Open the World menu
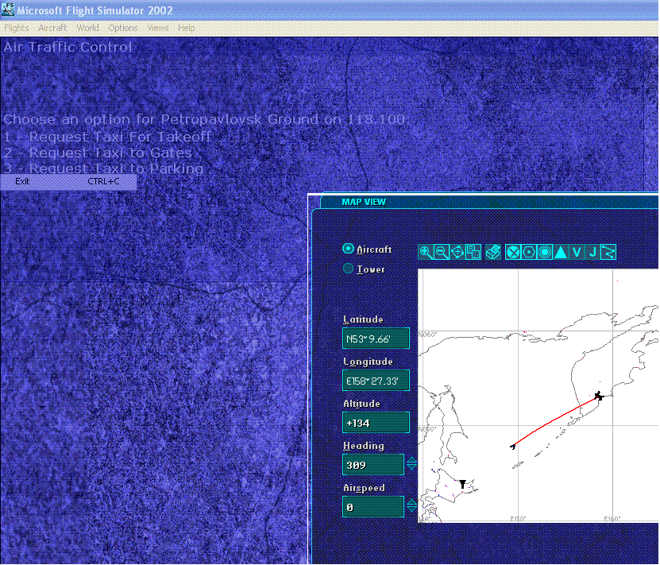 click(87, 28)
